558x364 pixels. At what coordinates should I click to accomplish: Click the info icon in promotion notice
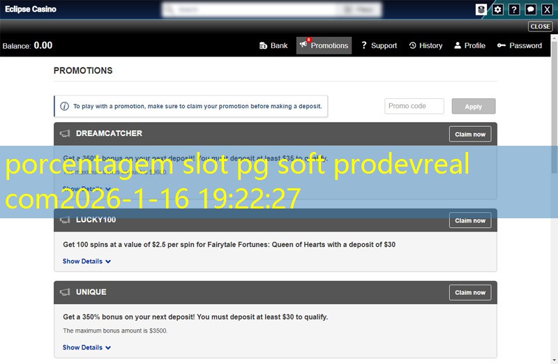click(x=65, y=107)
